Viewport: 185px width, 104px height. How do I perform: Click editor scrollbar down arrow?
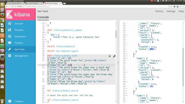[x=116, y=102]
